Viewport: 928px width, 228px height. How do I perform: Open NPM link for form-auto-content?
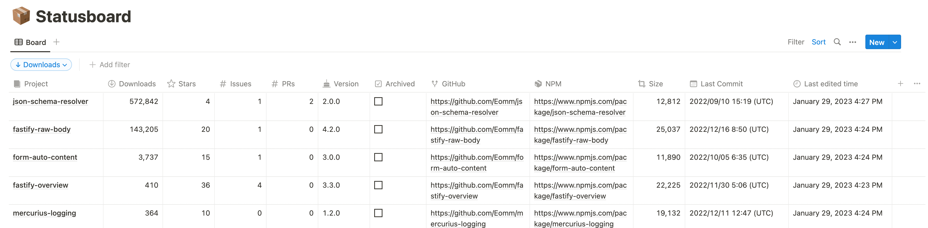coord(580,163)
